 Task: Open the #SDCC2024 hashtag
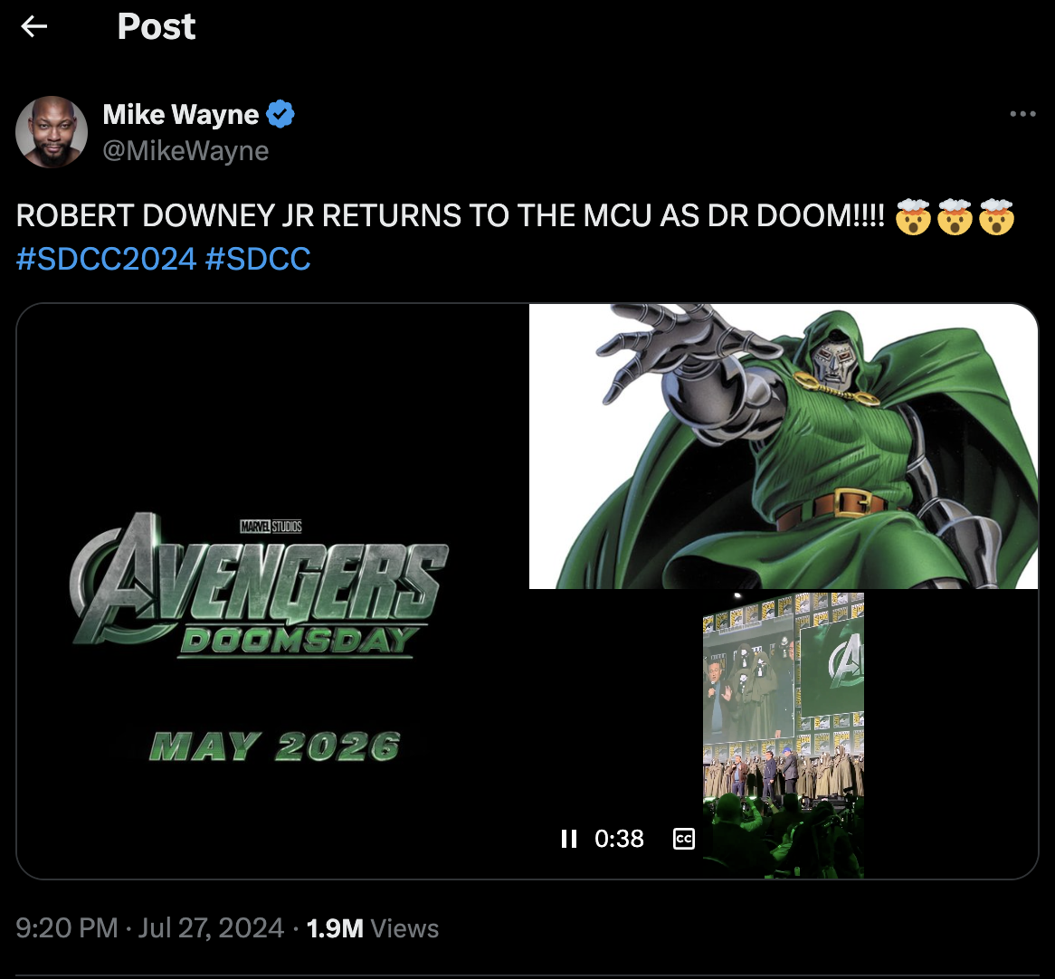tap(106, 260)
